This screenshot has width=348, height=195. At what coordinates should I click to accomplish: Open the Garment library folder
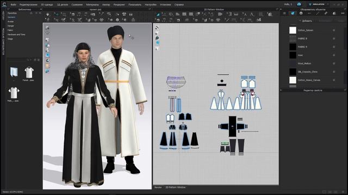point(11,17)
